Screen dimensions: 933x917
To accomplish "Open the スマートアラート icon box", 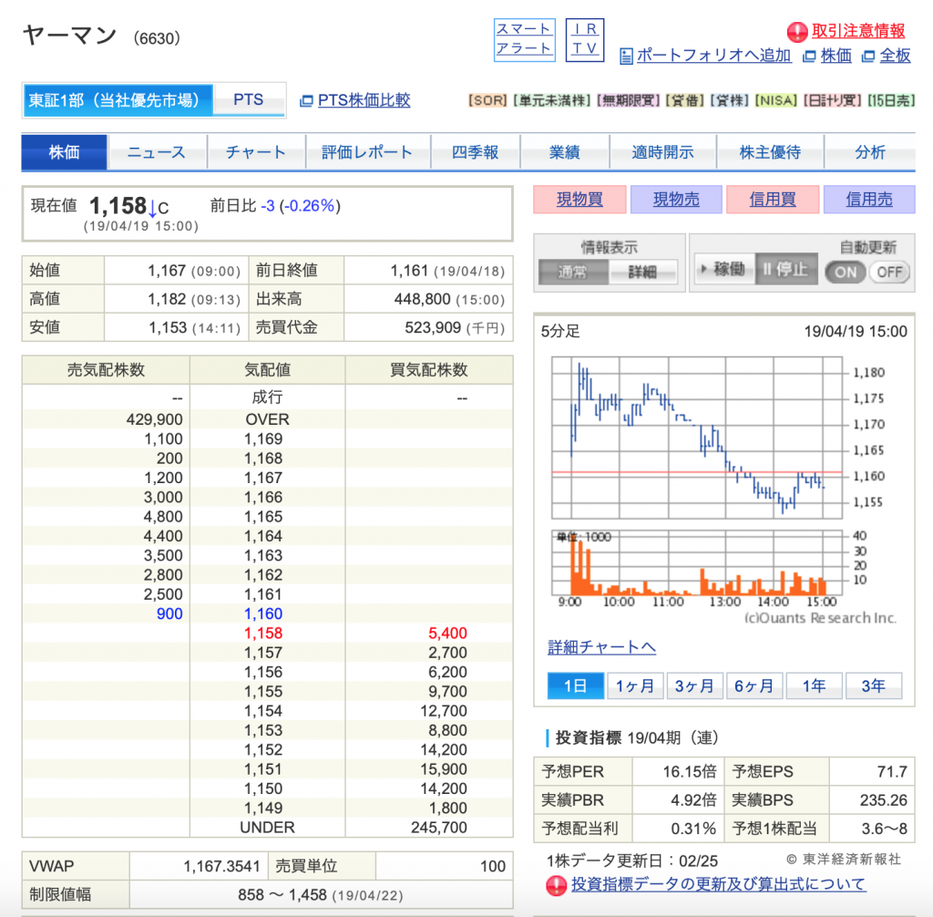I will pyautogui.click(x=524, y=40).
